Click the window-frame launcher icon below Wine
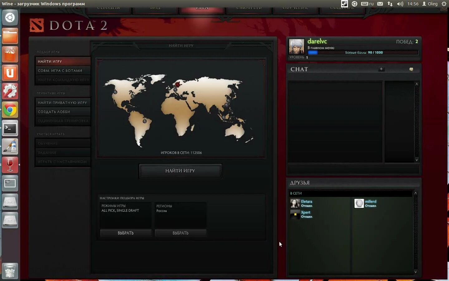Screen dimensions: 449x281 10,183
